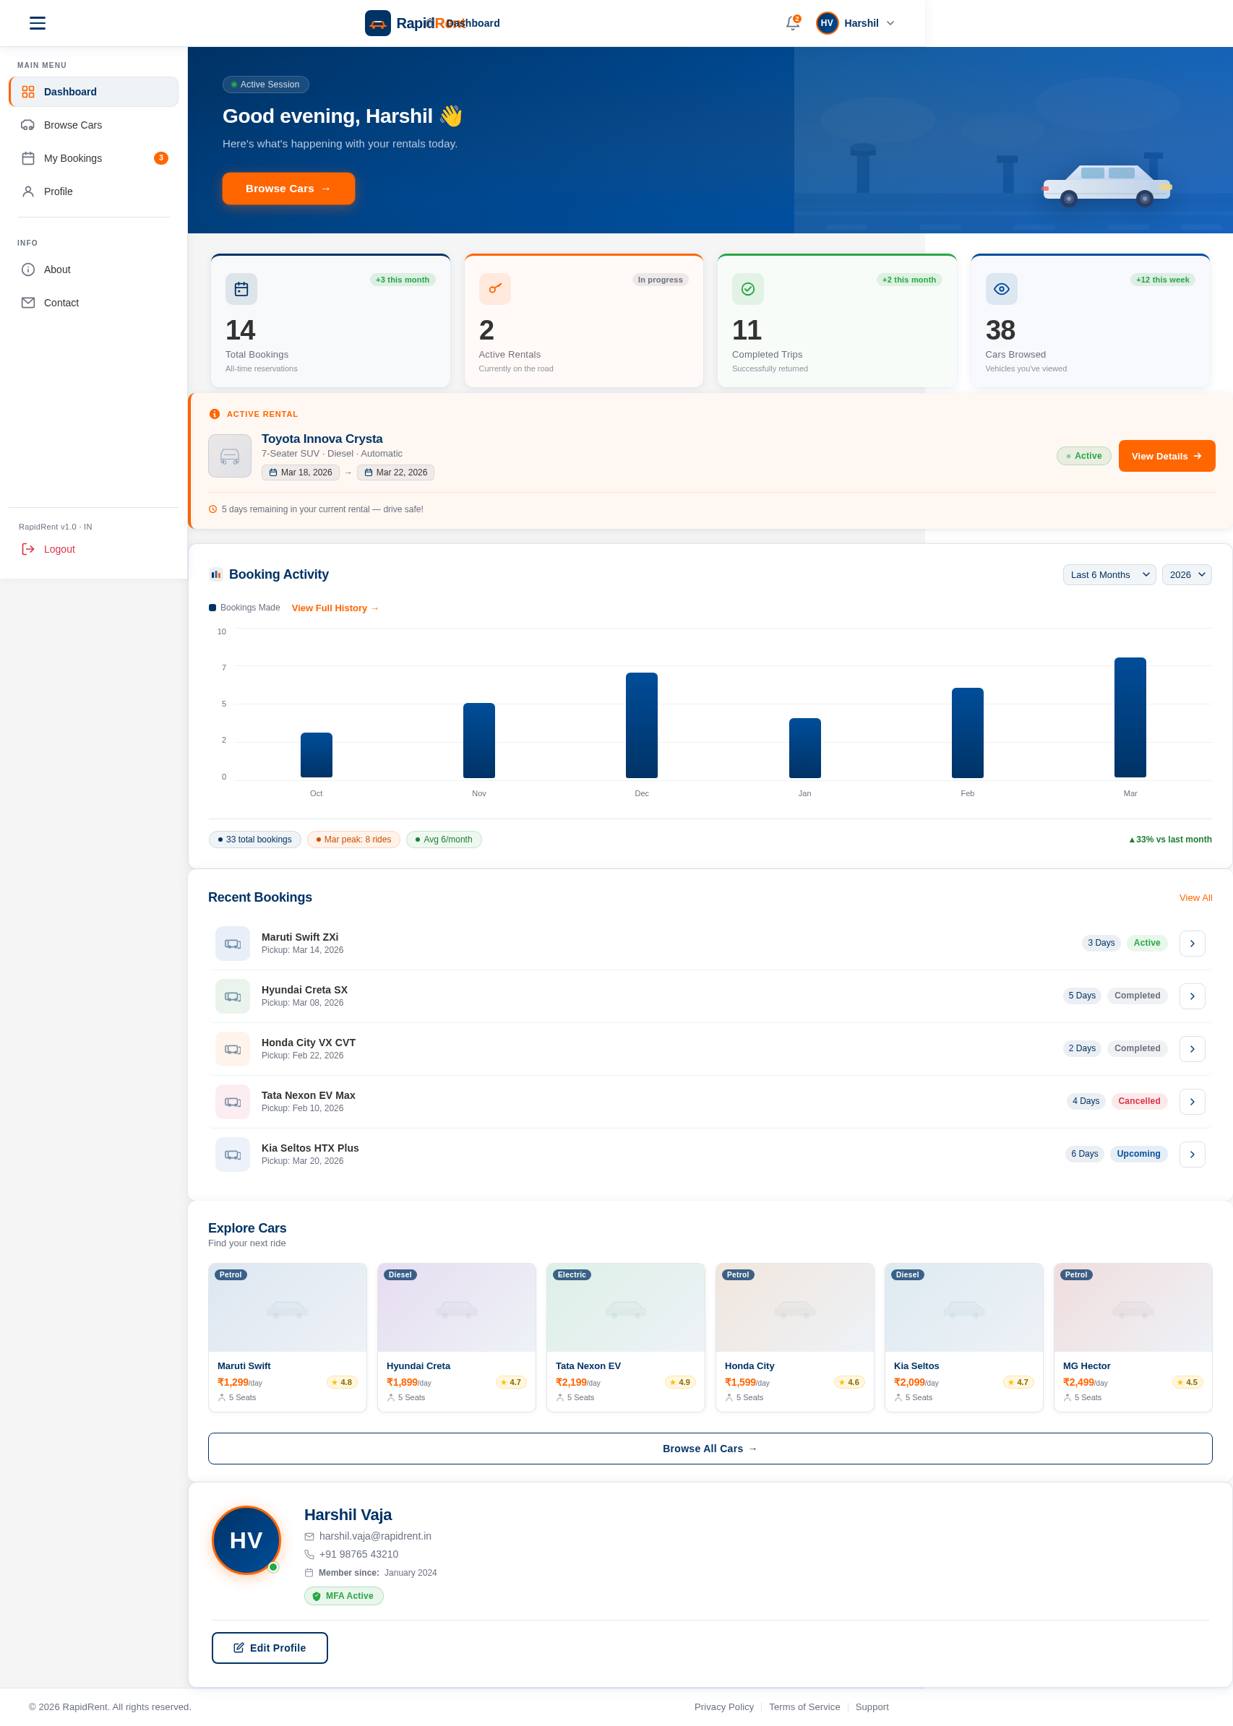Viewport: 1233px width, 1726px height.
Task: Open the Browse Cars sidebar item
Action: coord(72,124)
